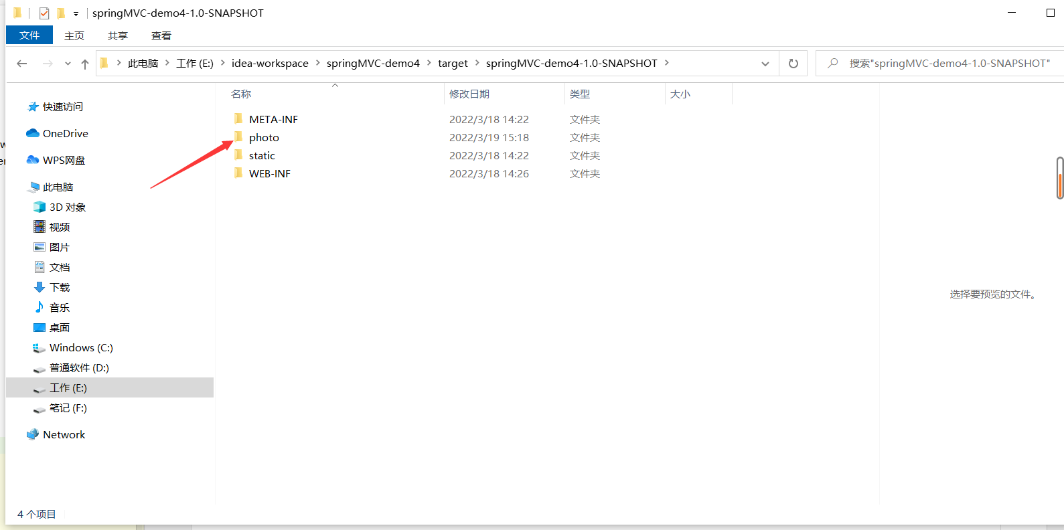This screenshot has height=530, width=1064.
Task: Click the 3D 对象 cube icon
Action: tap(40, 207)
